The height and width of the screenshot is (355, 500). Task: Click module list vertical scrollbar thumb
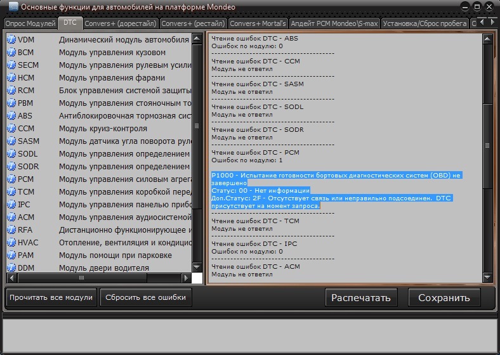coord(197,127)
